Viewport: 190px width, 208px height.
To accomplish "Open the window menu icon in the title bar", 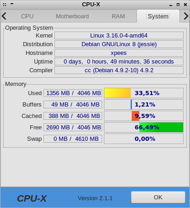I will pyautogui.click(x=5, y=5).
